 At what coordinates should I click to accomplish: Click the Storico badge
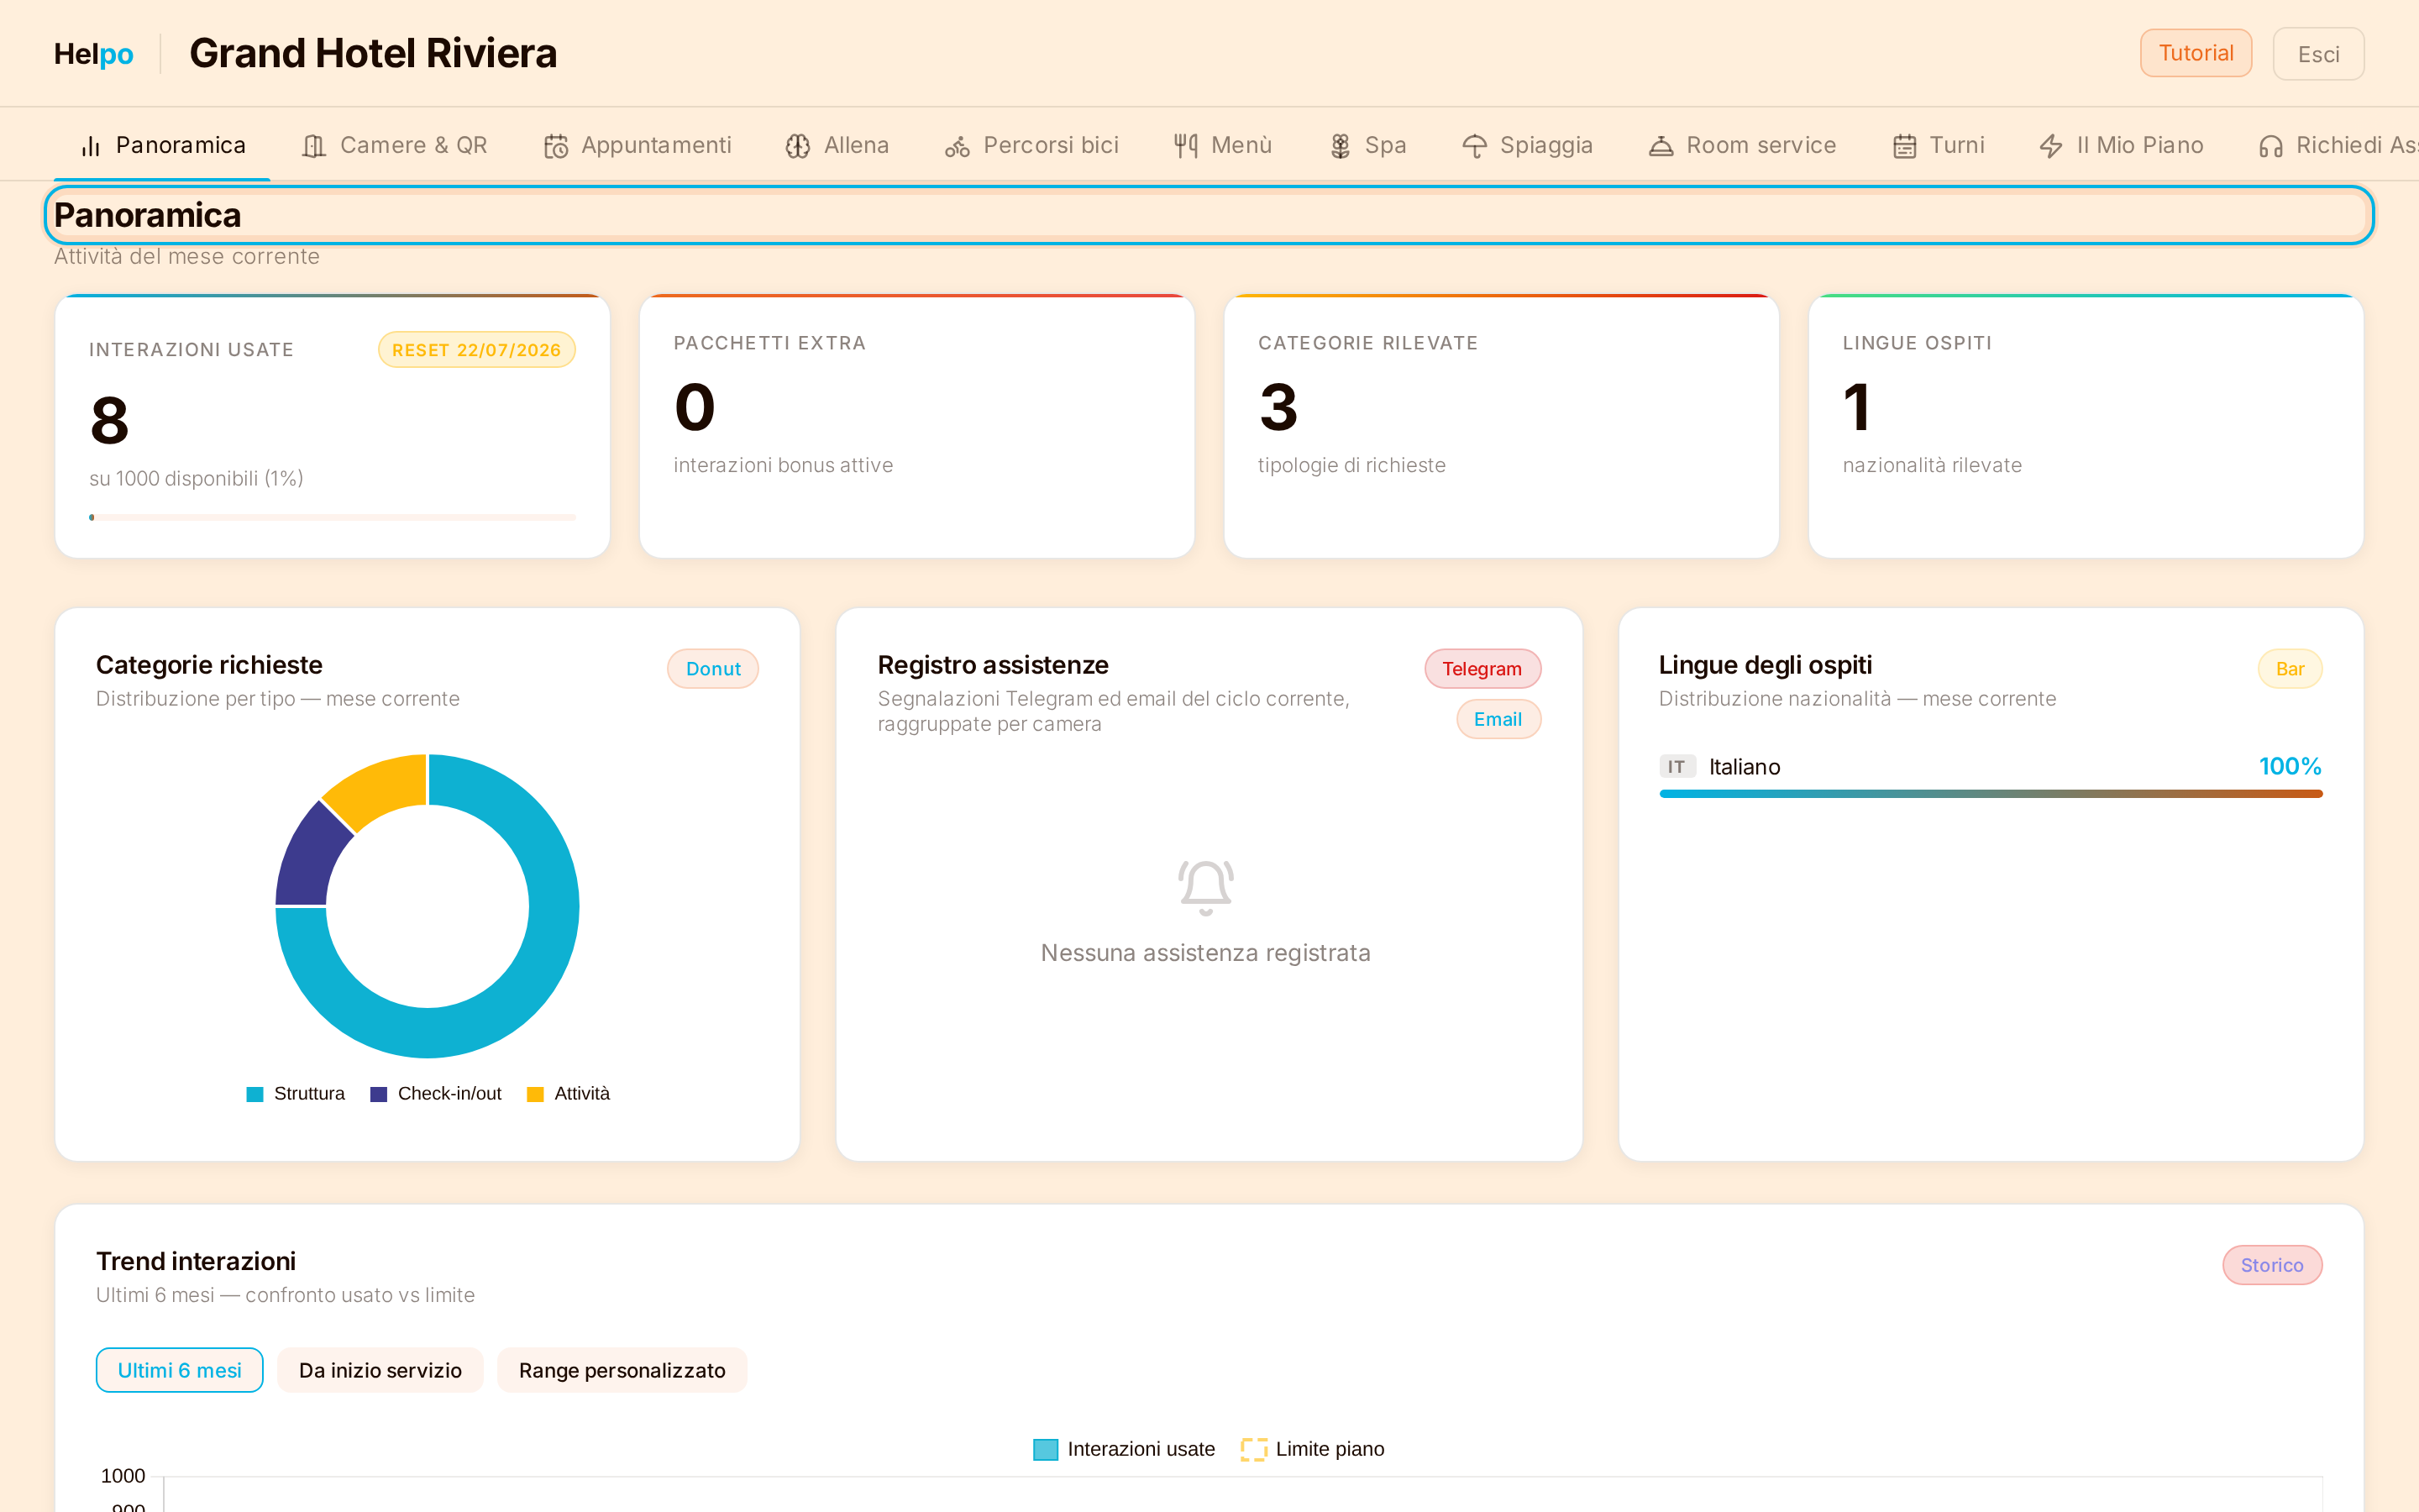pos(2272,1265)
